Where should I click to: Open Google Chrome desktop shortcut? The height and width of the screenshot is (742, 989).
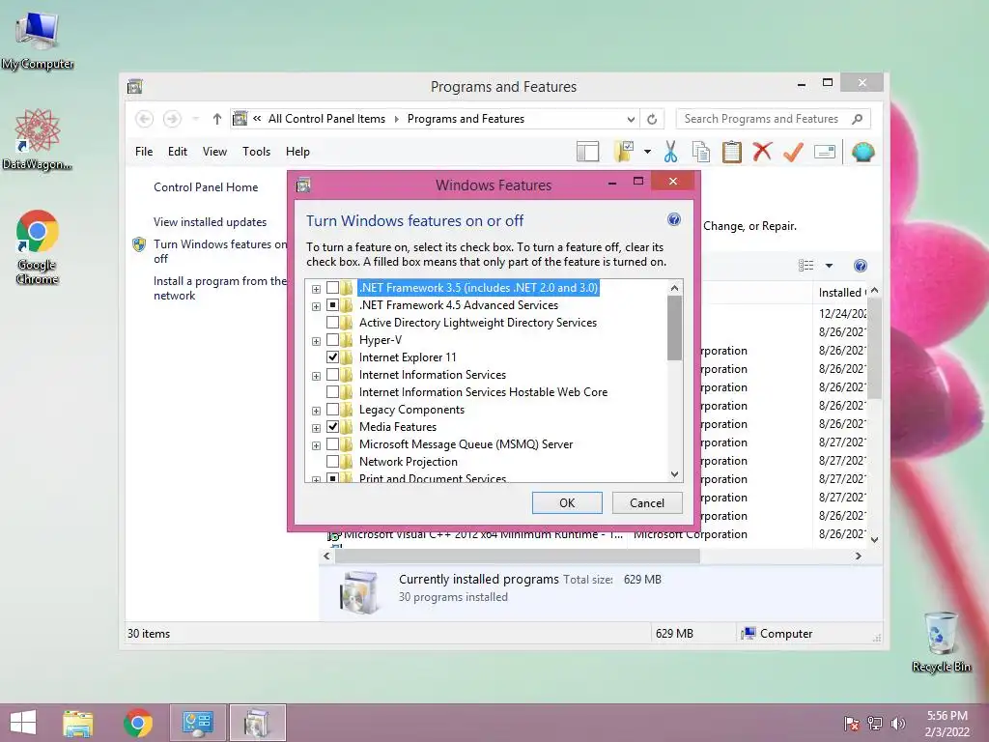[38, 246]
